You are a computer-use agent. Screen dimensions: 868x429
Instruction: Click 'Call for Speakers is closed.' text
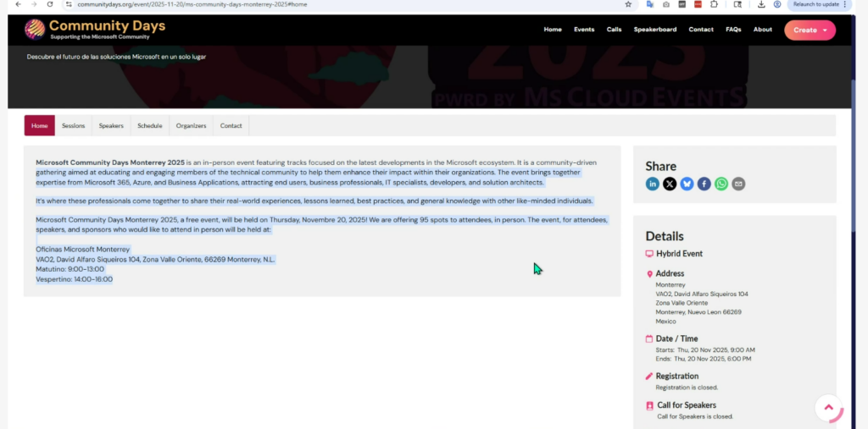click(695, 416)
